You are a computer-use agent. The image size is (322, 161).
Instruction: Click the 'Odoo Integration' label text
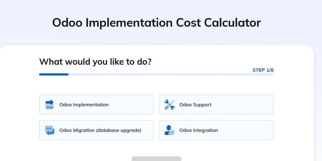point(199,130)
